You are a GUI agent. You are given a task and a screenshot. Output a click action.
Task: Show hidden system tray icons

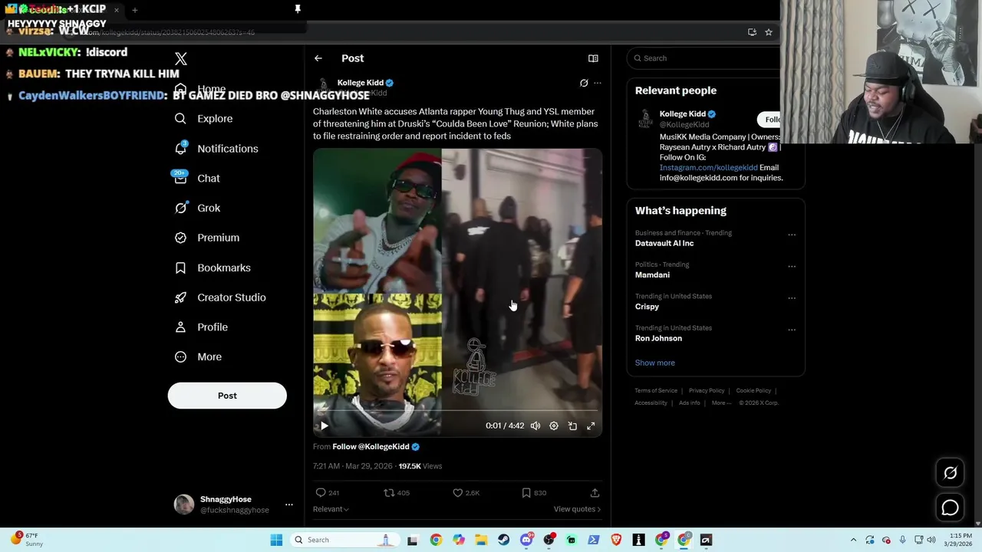[x=853, y=540]
